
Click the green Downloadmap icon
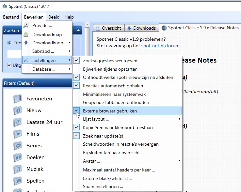click(x=26, y=34)
